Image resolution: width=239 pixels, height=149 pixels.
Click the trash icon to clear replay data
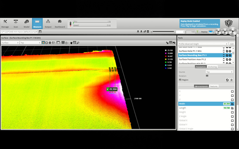tap(148, 32)
